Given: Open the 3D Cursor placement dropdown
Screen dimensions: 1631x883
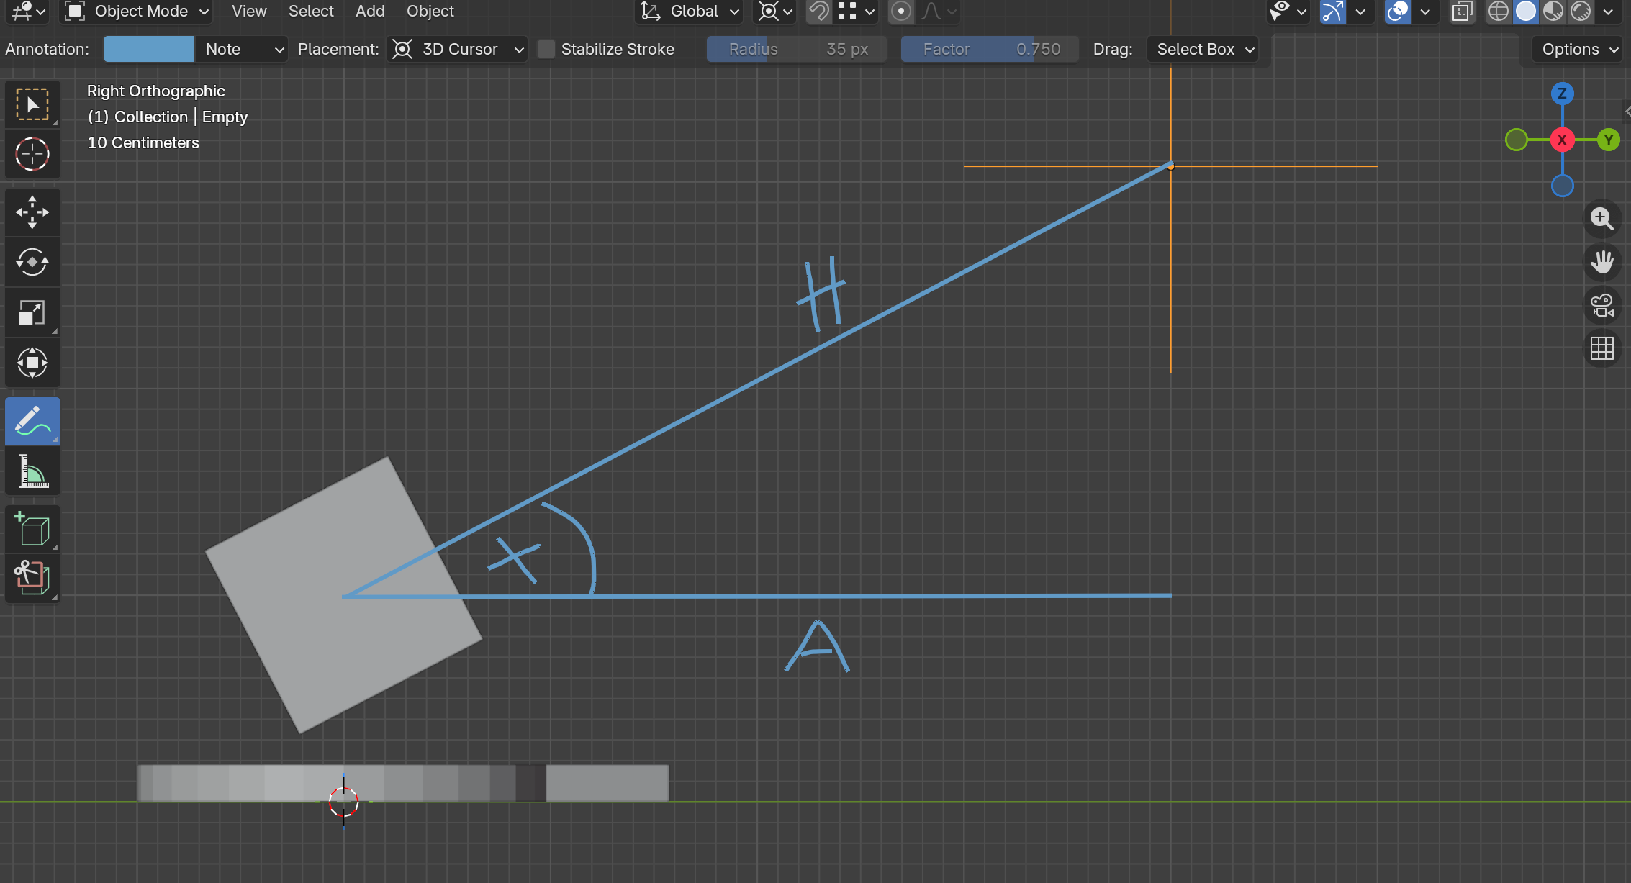Looking at the screenshot, I should [x=458, y=49].
